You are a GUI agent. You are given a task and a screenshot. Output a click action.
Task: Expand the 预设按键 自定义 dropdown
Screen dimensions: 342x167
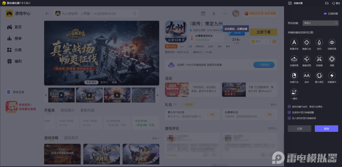tap(320, 23)
